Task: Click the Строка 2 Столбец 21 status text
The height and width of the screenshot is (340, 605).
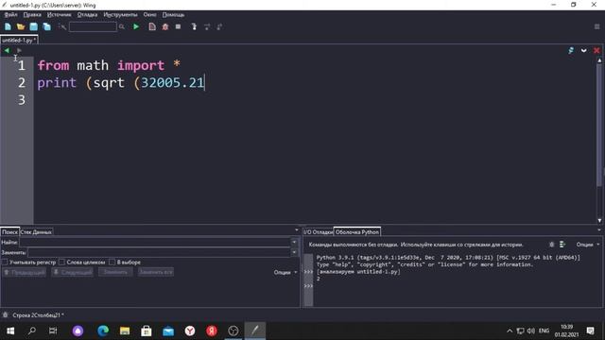Action: coord(37,314)
